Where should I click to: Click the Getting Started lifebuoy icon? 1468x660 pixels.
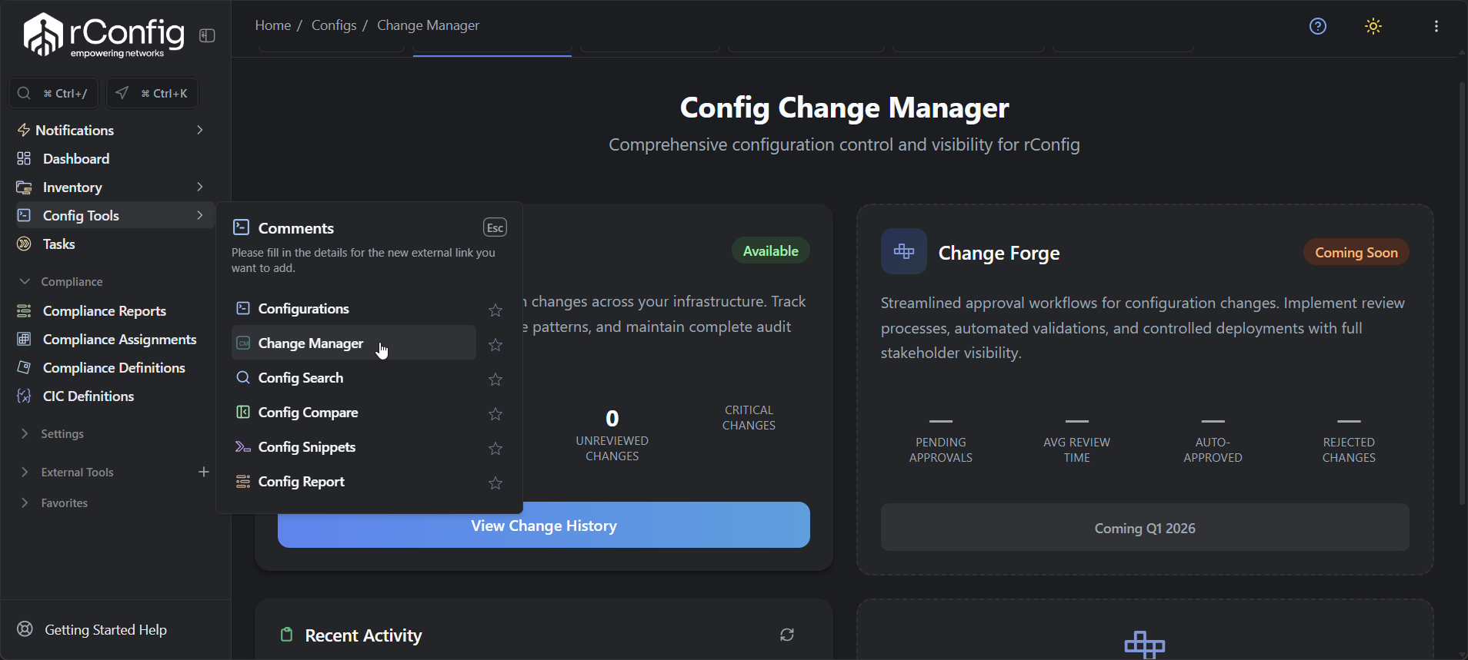[x=25, y=629]
